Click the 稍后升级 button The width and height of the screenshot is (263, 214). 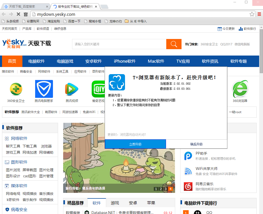click(196, 144)
